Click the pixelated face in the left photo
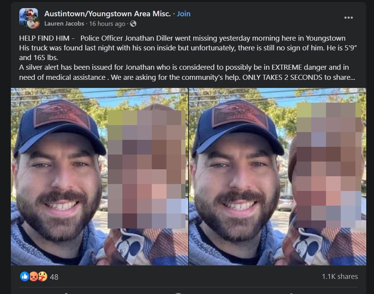Viewport: 374px width, 294px height. [147, 169]
